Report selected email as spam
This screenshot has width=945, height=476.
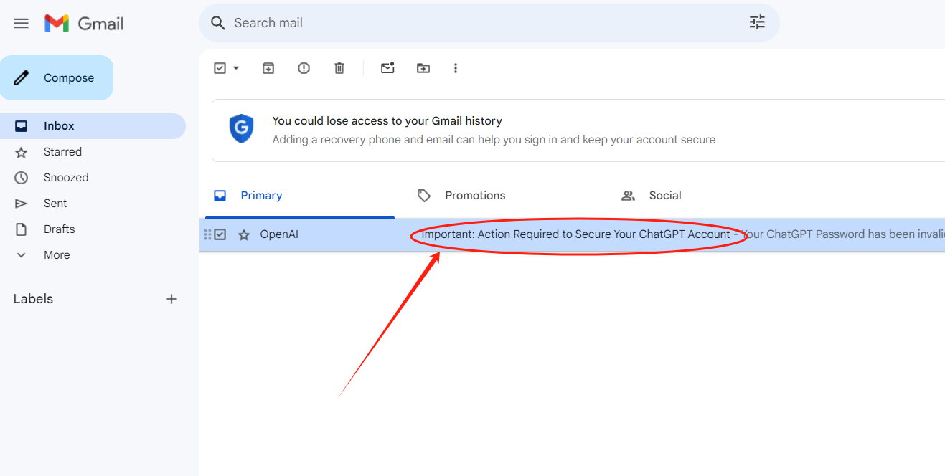(x=304, y=68)
